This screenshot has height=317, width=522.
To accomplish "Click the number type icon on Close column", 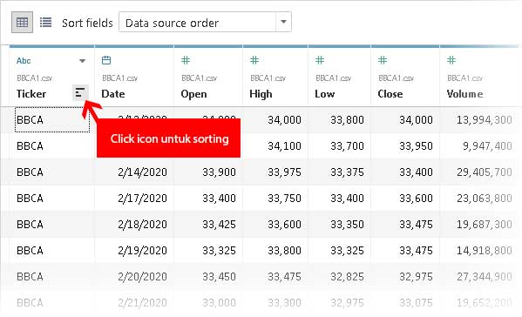I will [x=383, y=61].
